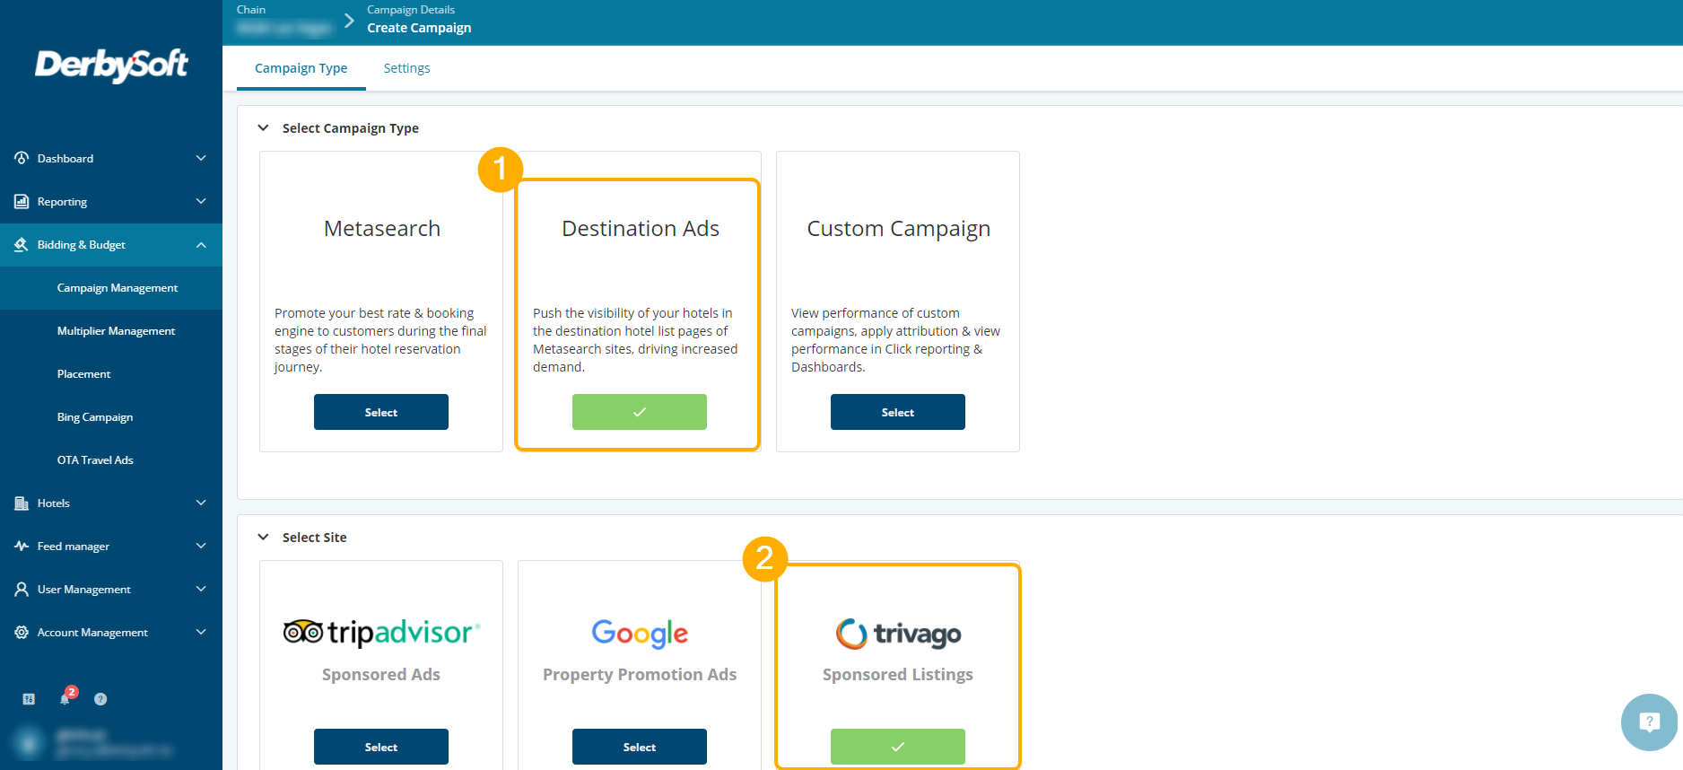This screenshot has width=1683, height=770.
Task: Collapse the Select Campaign Type section
Action: 263,128
